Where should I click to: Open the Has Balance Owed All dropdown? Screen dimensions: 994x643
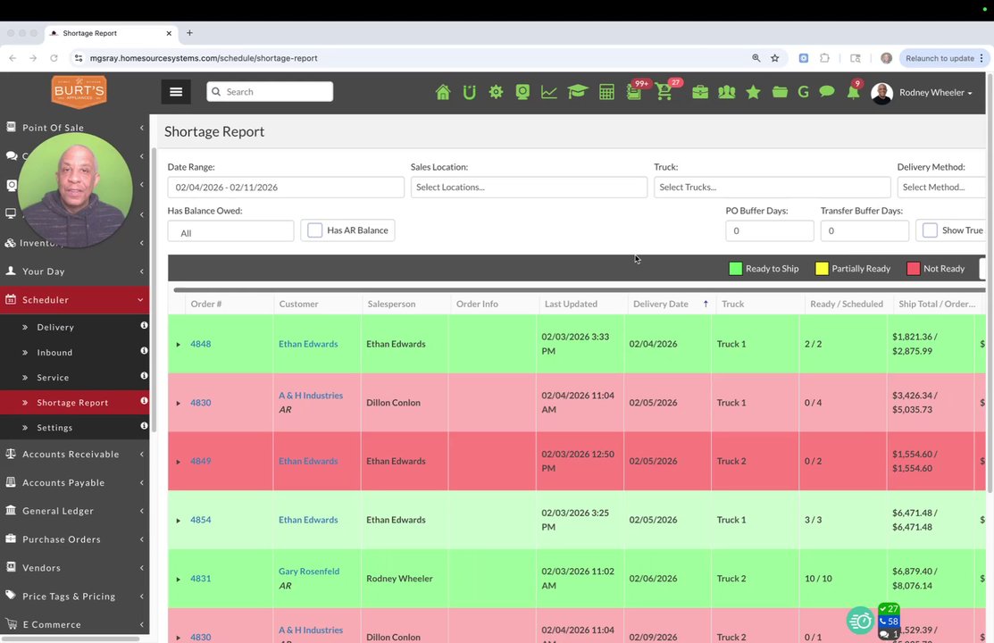point(230,230)
